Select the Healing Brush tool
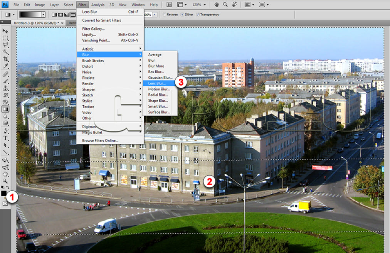This screenshot has height=253, width=390. coord(5,74)
